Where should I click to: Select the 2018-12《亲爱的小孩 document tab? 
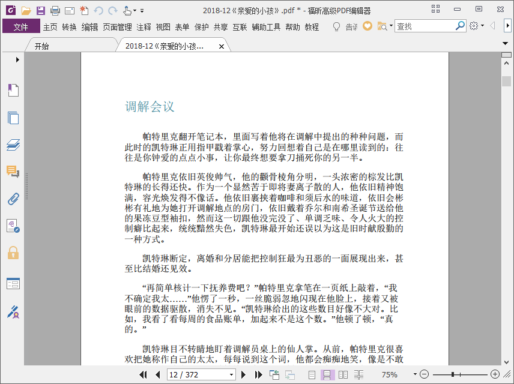coord(165,46)
